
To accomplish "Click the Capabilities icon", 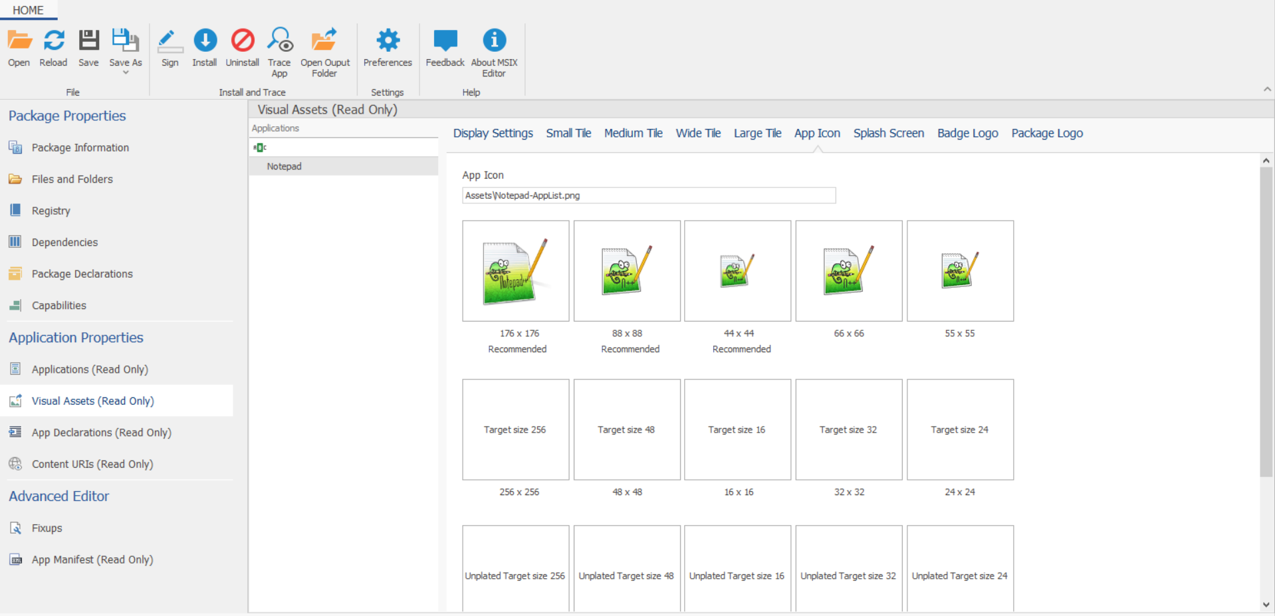I will coord(15,305).
